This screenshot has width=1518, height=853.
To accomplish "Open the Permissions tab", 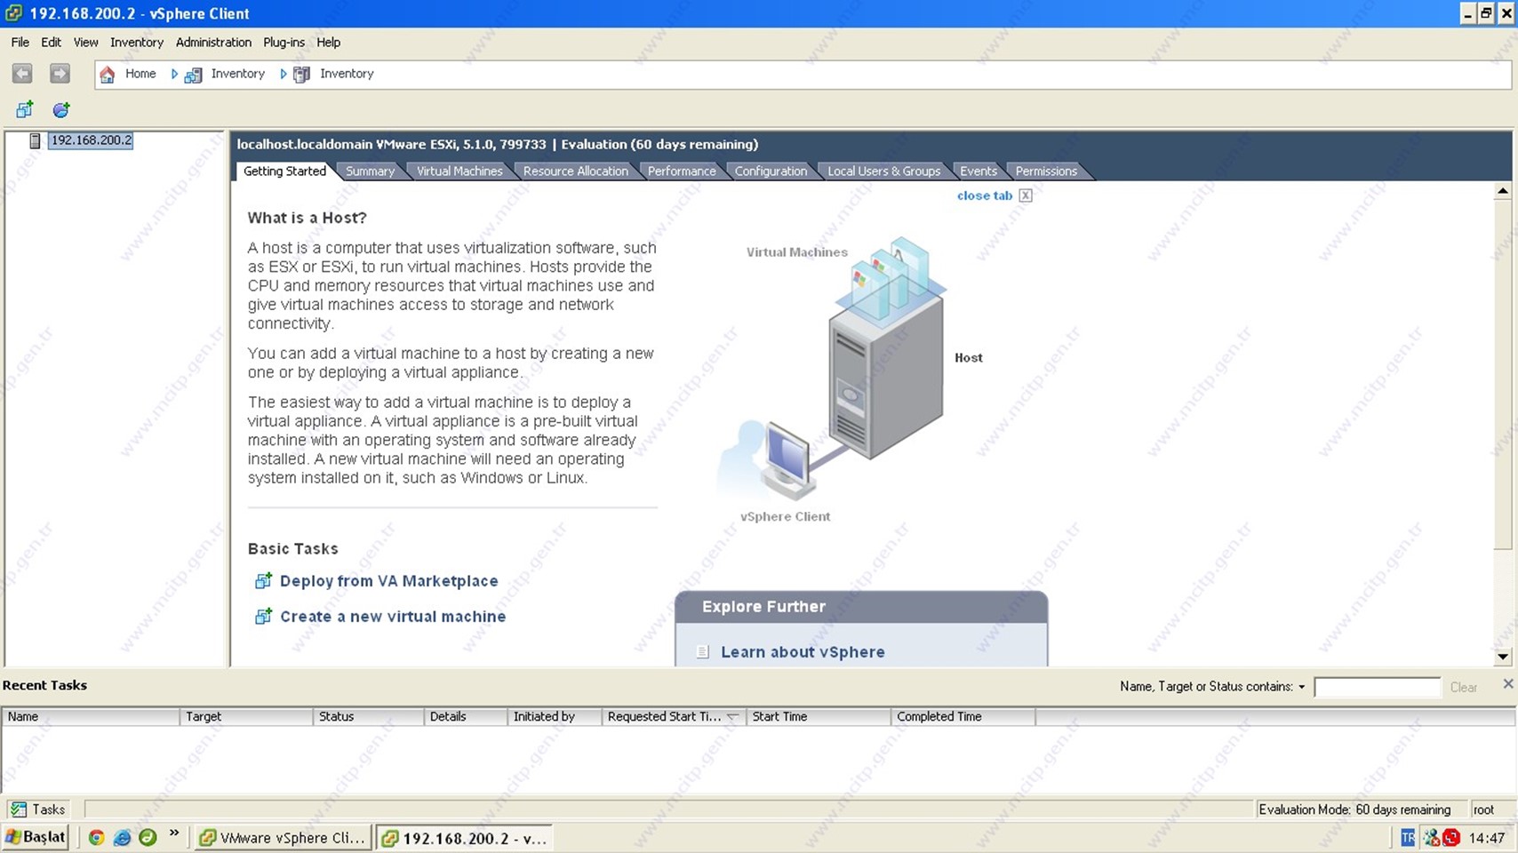I will 1046,171.
